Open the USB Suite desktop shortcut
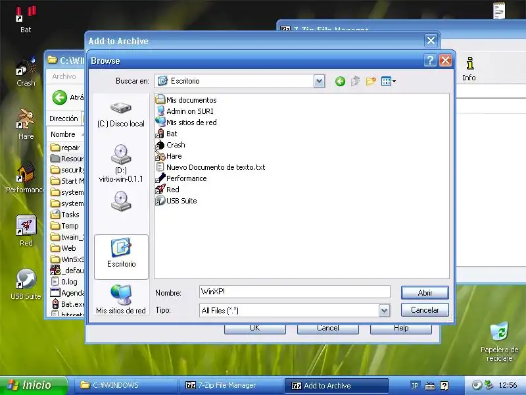Image resolution: width=526 pixels, height=395 pixels. point(26,284)
